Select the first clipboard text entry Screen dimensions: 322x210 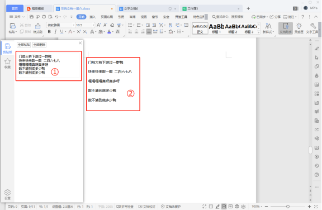pyautogui.click(x=49, y=65)
